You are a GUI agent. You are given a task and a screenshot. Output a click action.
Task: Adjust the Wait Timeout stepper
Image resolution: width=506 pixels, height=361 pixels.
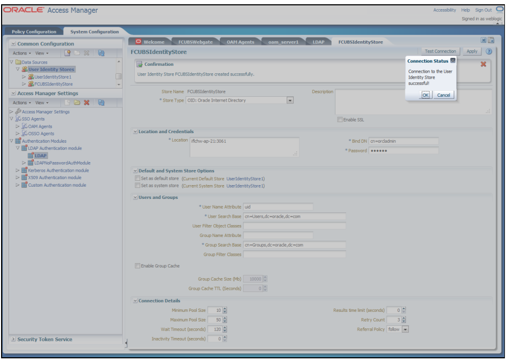(x=225, y=329)
